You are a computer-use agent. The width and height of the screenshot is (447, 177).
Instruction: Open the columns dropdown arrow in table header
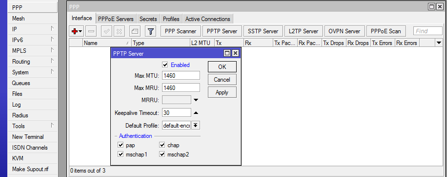pos(439,43)
